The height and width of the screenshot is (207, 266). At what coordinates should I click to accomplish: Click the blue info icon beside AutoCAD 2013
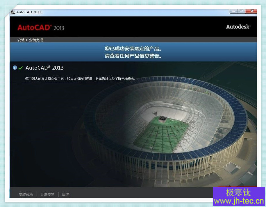15,68
